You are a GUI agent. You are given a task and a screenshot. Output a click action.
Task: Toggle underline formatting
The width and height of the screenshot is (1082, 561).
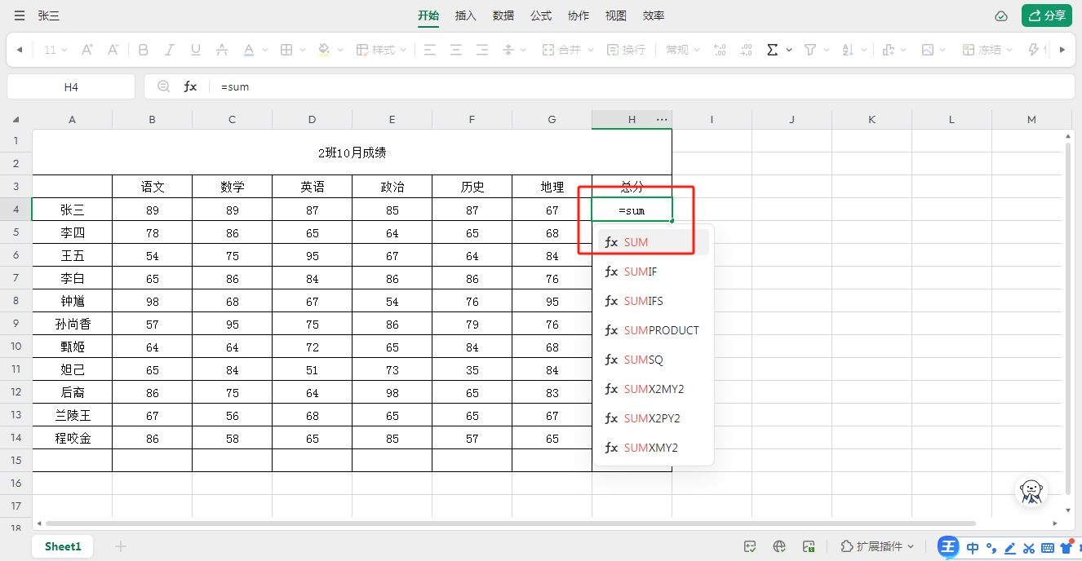pos(196,50)
